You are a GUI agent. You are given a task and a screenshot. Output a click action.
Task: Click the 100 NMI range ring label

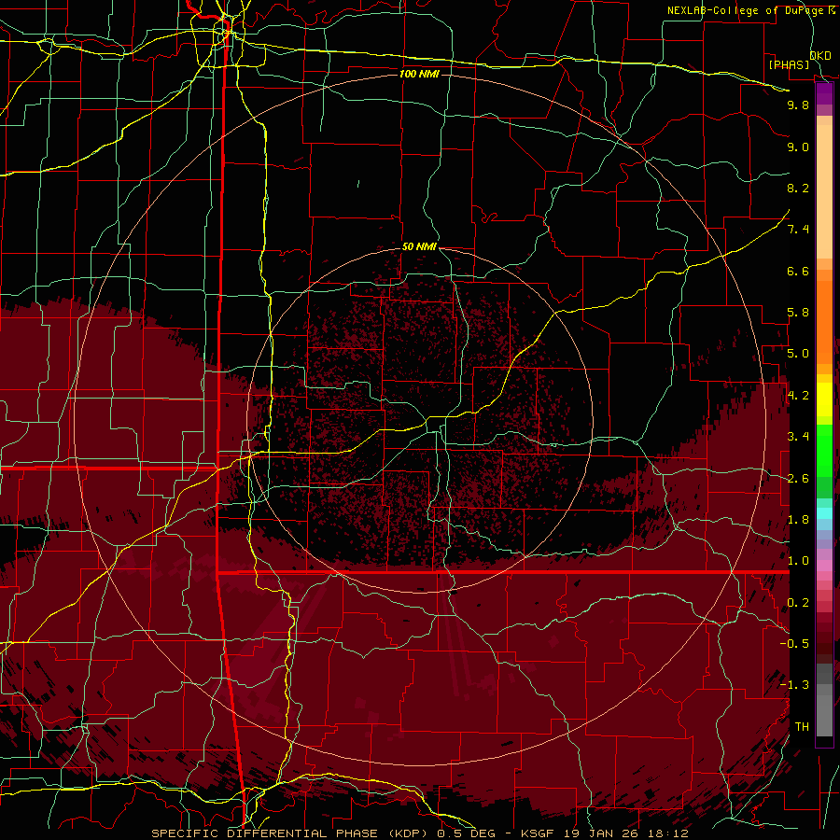tap(419, 74)
